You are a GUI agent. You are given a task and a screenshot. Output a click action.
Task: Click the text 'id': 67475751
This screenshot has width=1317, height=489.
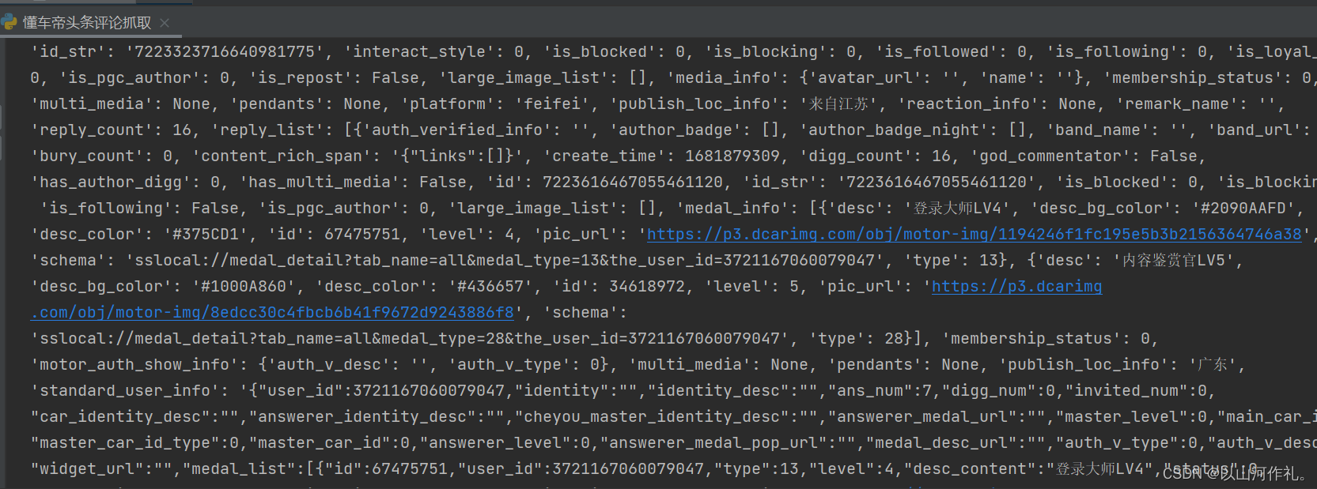tap(335, 235)
